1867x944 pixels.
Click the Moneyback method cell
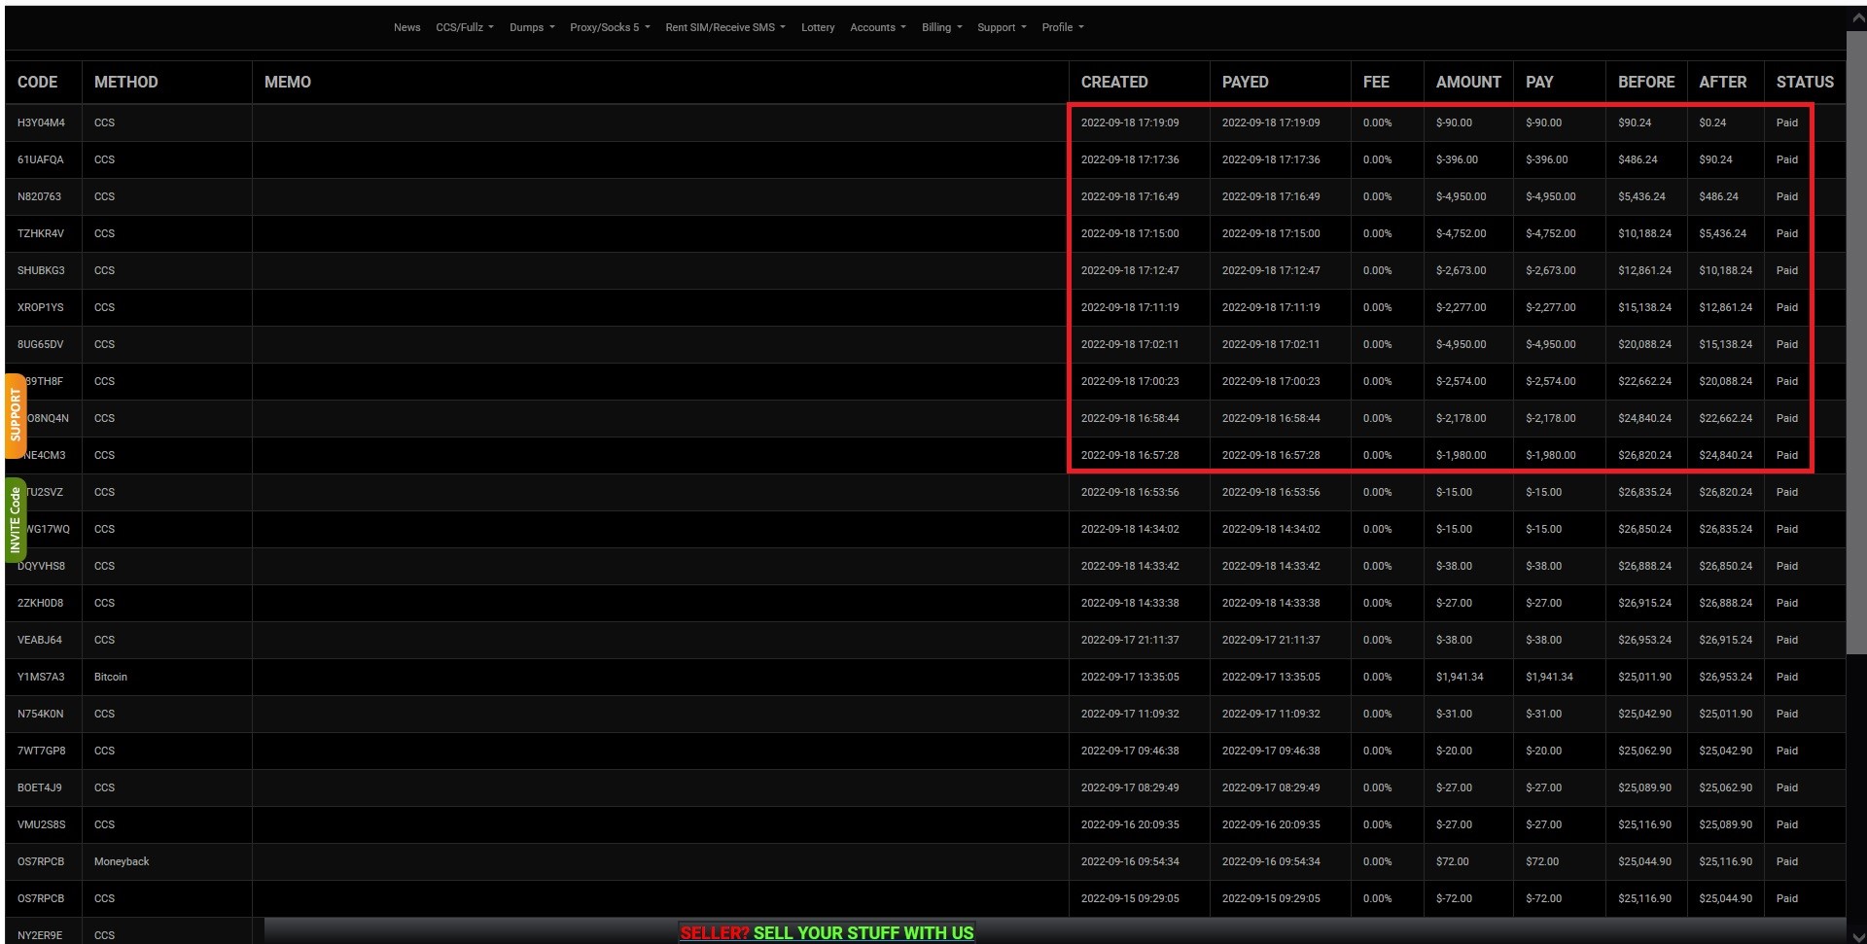coord(122,861)
